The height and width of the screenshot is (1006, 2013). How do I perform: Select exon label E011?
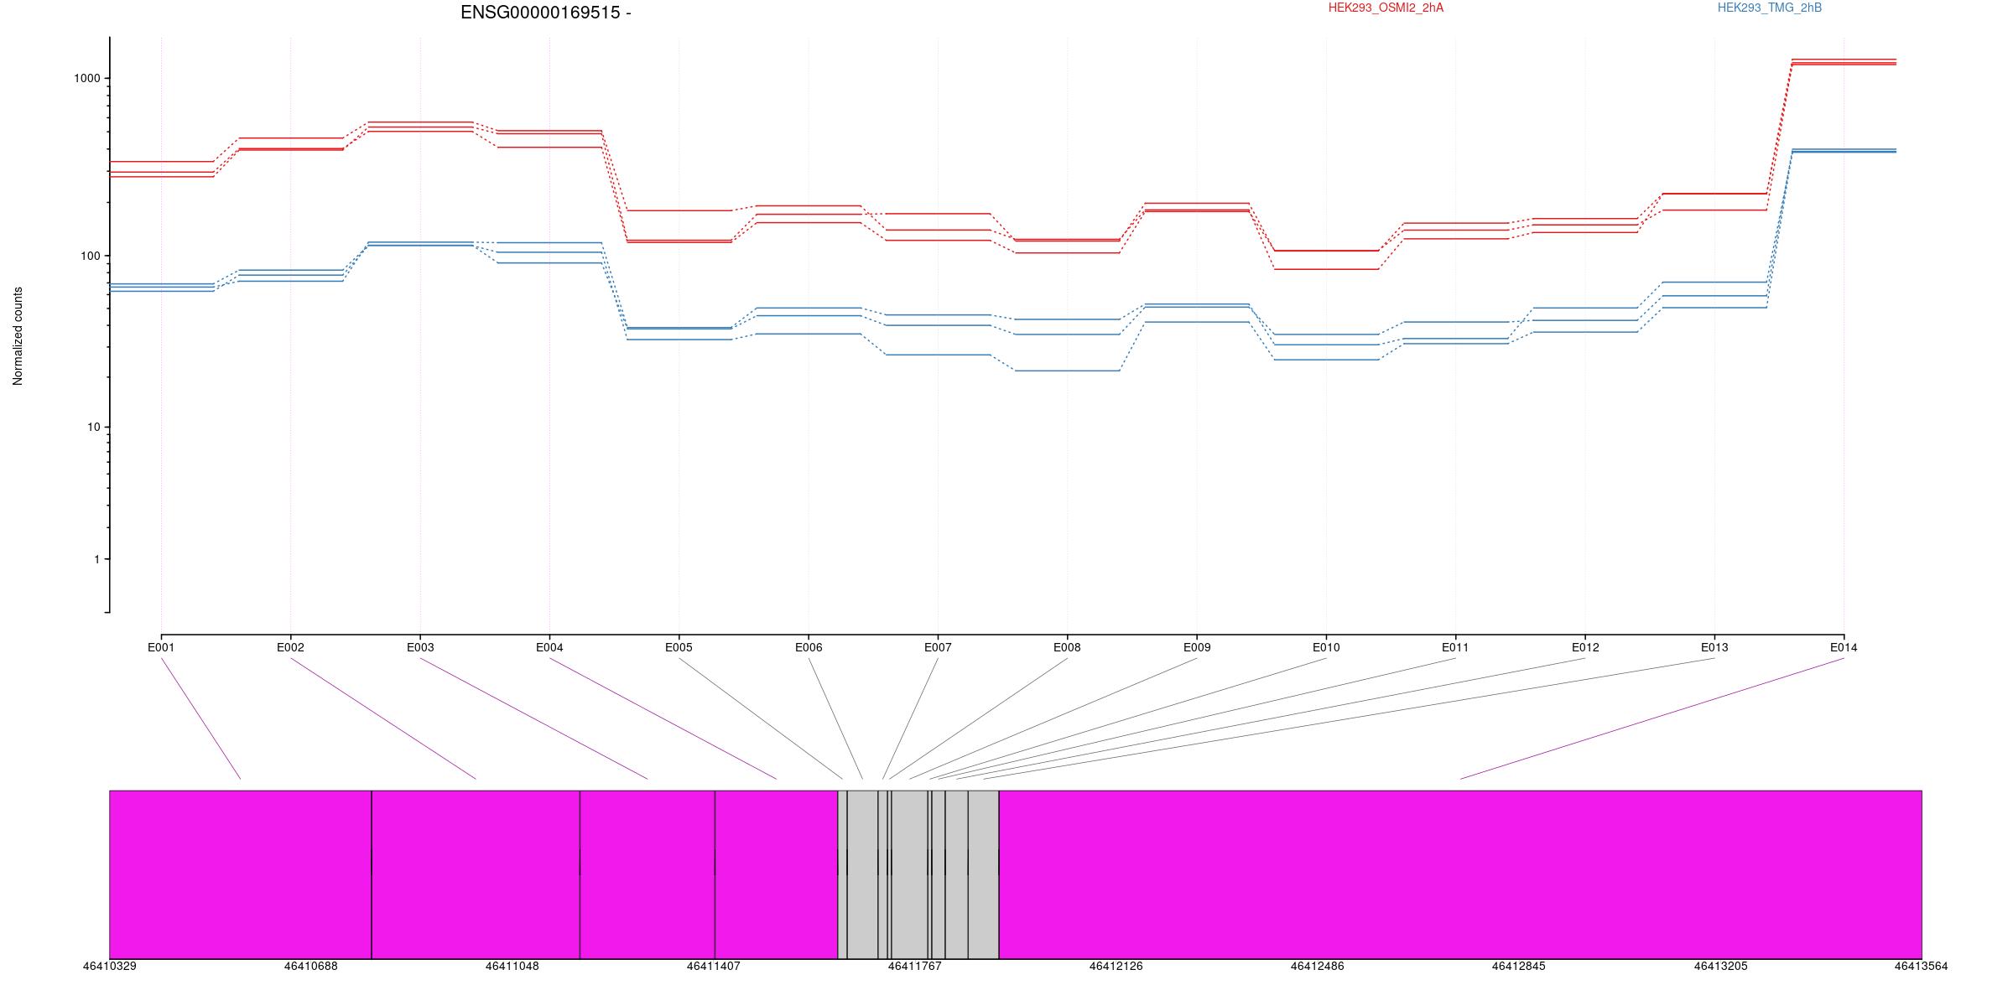coord(1455,647)
